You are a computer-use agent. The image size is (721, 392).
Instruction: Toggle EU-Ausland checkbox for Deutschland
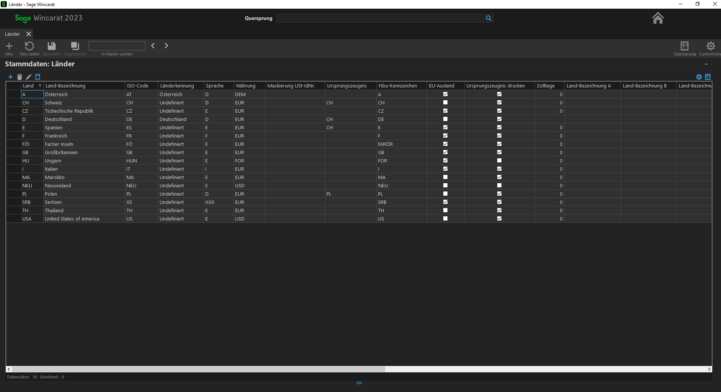445,119
